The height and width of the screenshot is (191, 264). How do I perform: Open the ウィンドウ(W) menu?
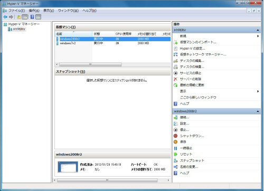click(68, 11)
